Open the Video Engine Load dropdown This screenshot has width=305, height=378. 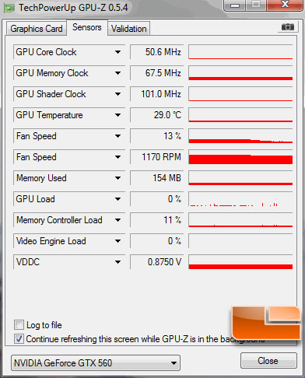[x=117, y=241]
